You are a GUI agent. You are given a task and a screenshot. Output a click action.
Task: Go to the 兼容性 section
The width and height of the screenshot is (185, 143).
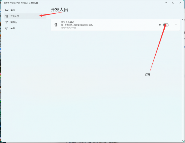click(14, 22)
